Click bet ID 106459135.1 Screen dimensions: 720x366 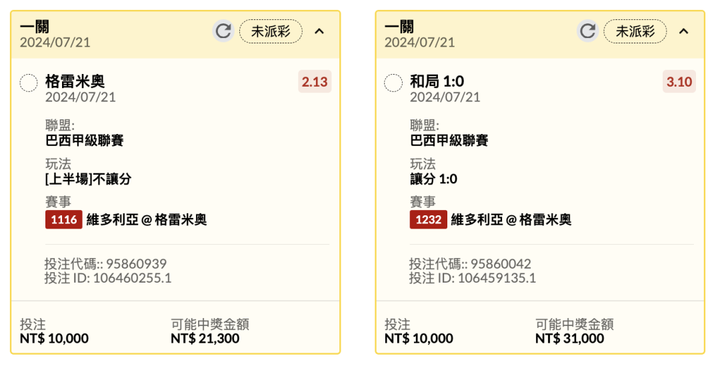497,278
